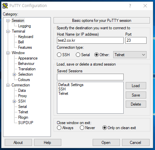Click Open to start the connection
The width and height of the screenshot is (155, 150).
tap(106, 143)
